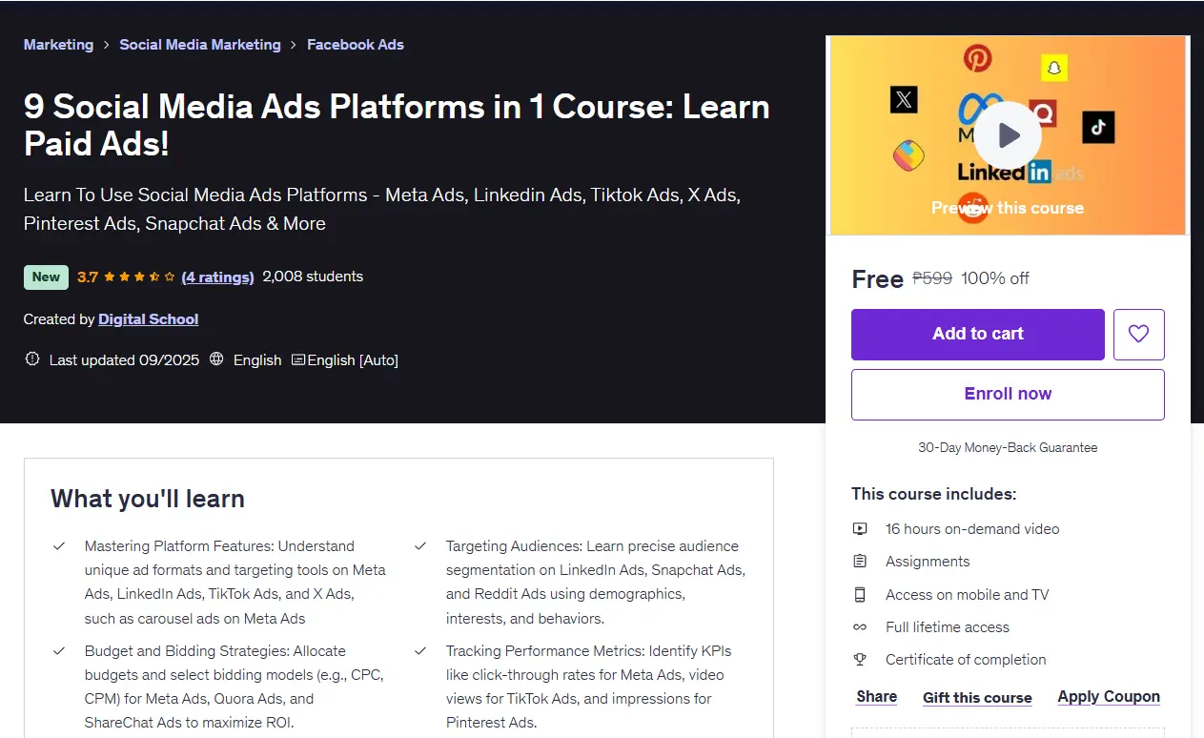
Task: Click the lifetime access infinity icon
Action: click(x=860, y=626)
